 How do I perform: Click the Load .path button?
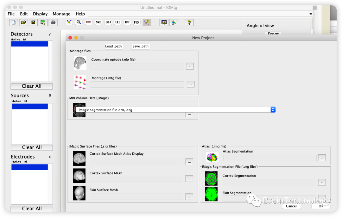click(113, 46)
